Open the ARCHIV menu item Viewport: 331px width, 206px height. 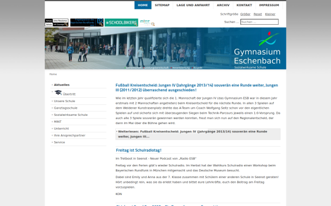(223, 5)
